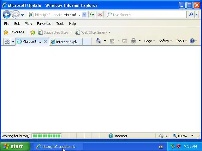Expand the Suggested Sites dropdown arrow
This screenshot has width=202, height=151.
[x=71, y=32]
